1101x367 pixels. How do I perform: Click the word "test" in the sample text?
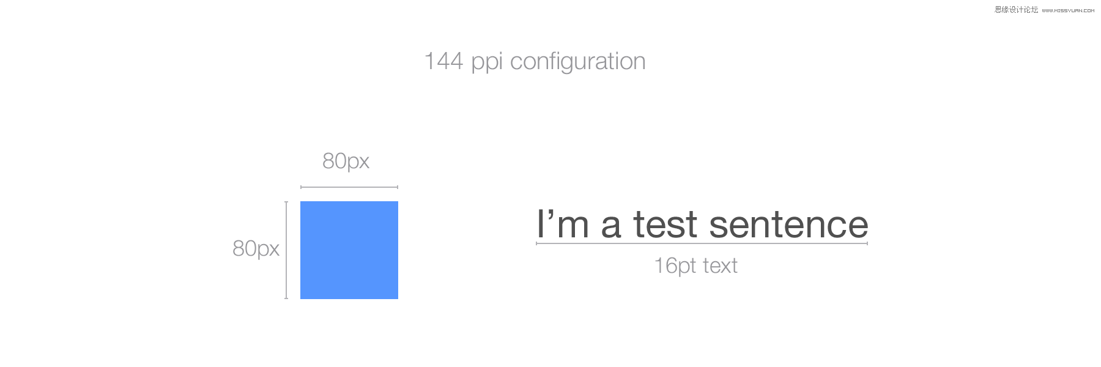665,224
